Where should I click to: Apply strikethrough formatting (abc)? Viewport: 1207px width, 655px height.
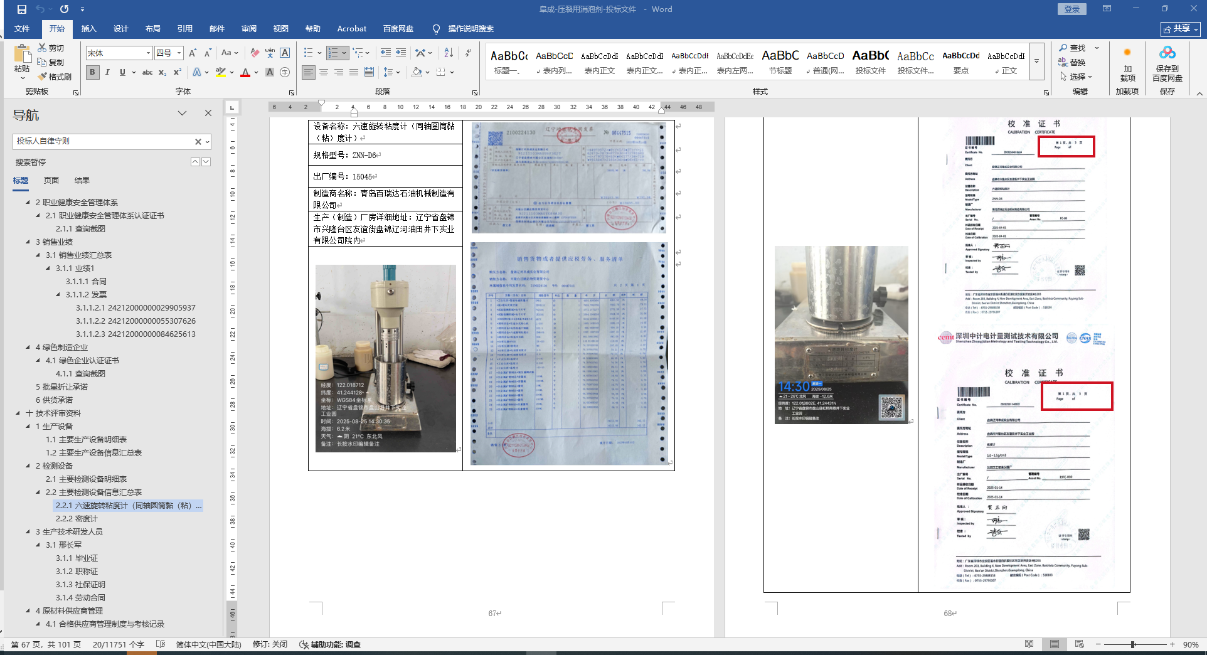[x=147, y=72]
